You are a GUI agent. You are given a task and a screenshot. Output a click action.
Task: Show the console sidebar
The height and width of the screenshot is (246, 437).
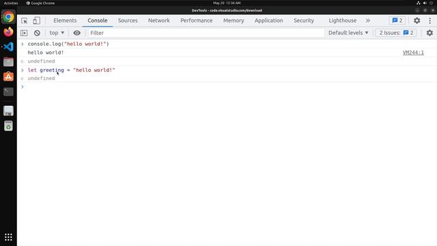(24, 33)
